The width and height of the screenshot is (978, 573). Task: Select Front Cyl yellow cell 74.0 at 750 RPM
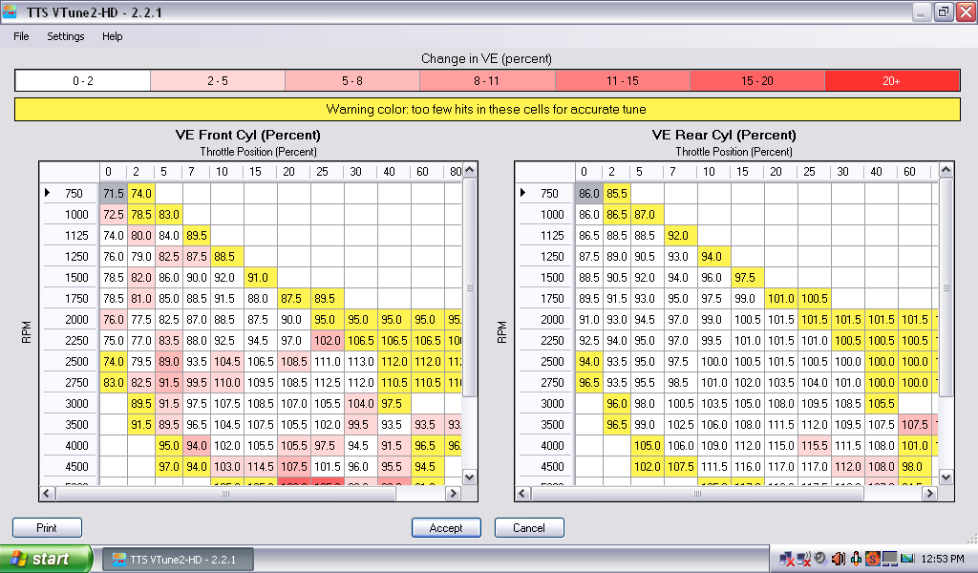click(141, 193)
